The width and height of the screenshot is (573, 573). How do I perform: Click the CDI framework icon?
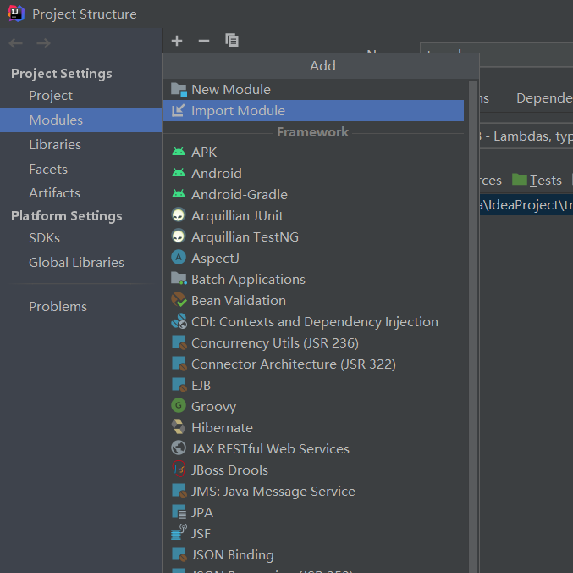coord(179,321)
